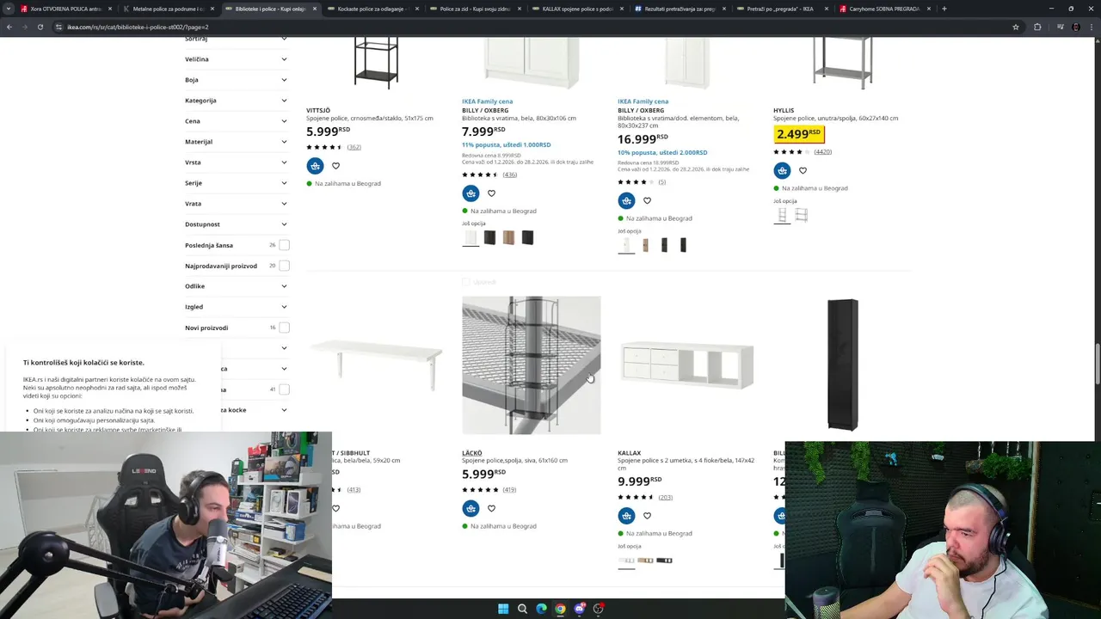Open KALLAX product image

pyautogui.click(x=686, y=365)
